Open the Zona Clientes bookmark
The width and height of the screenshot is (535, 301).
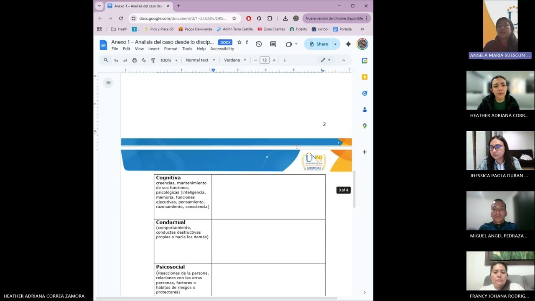271,29
